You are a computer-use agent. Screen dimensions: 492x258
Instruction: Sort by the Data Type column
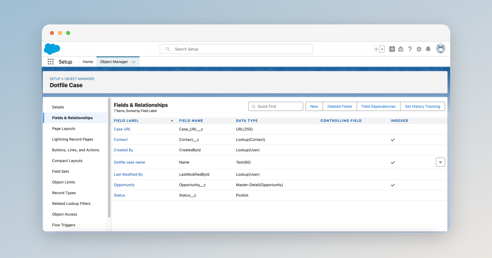[x=247, y=121]
